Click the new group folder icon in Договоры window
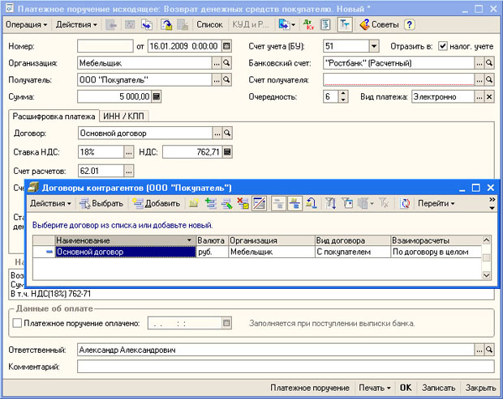Viewport: 503px width, 399px height. click(194, 203)
